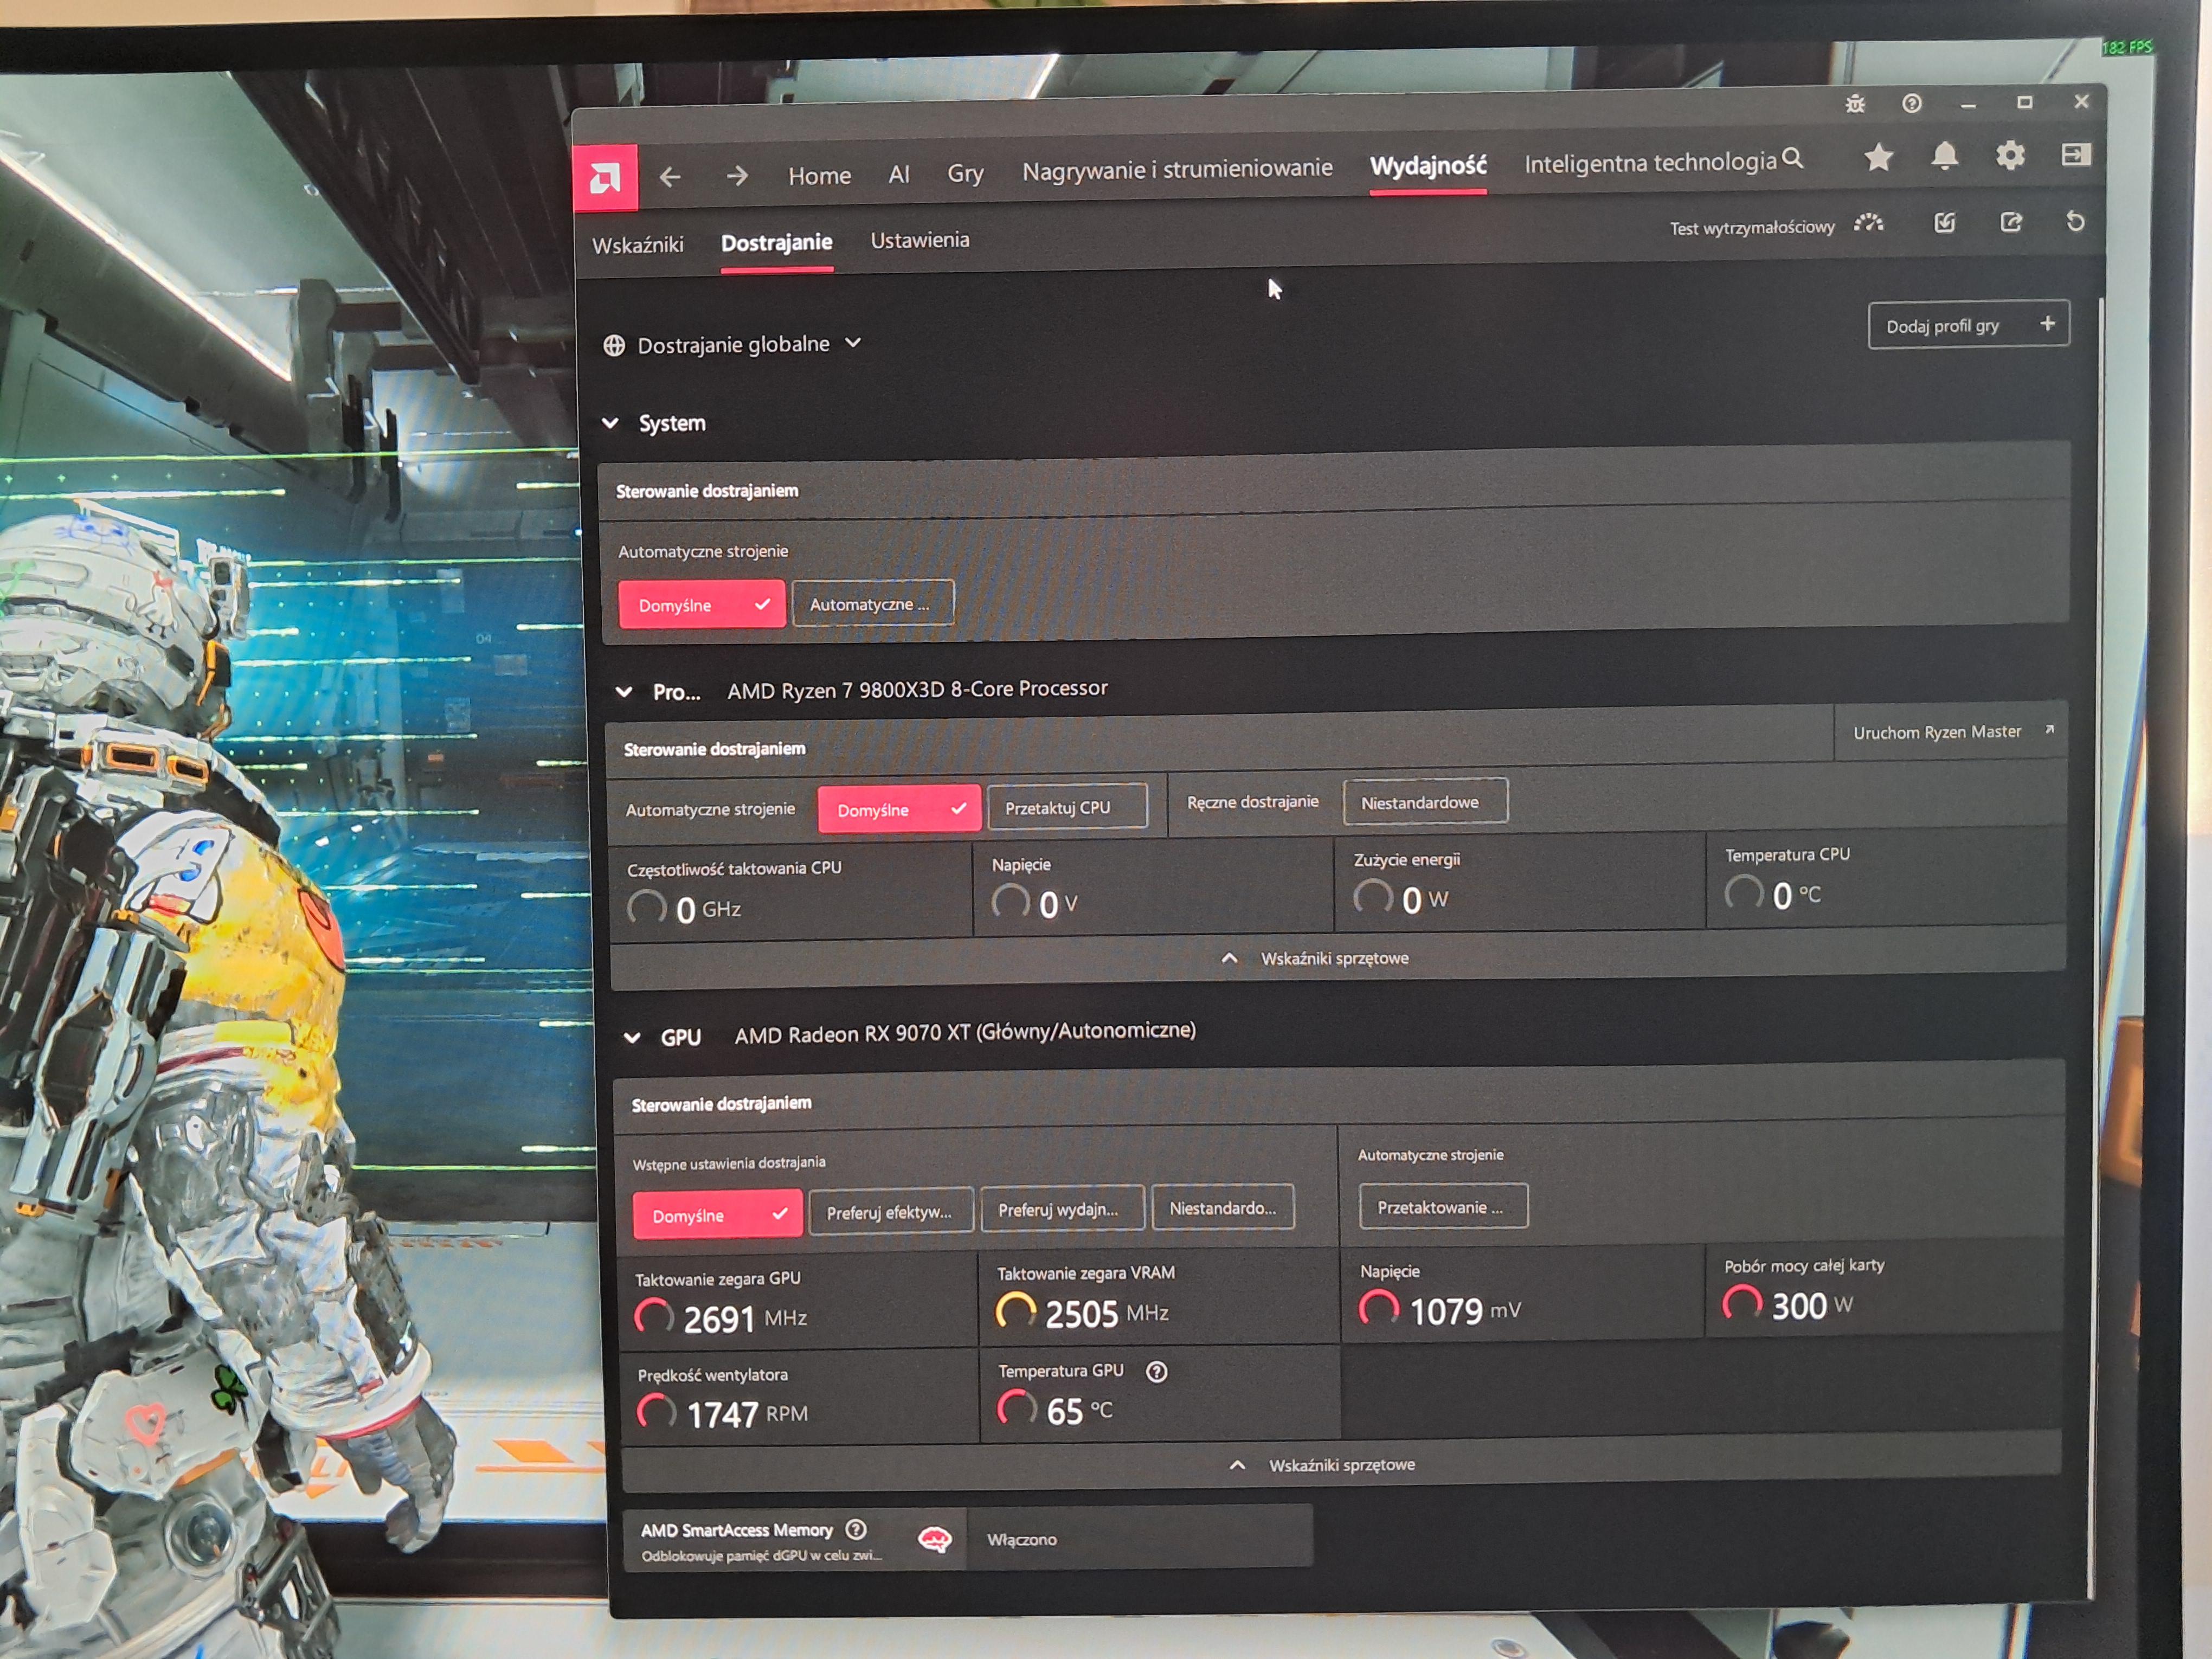Go forward with the right arrow
The width and height of the screenshot is (2212, 1659).
(737, 176)
